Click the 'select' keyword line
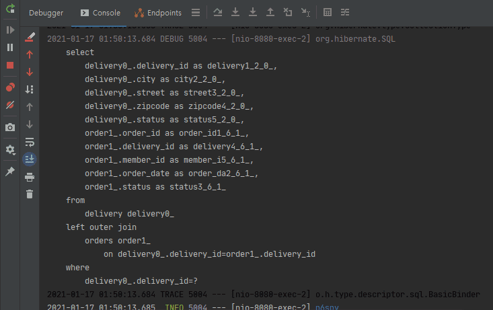 coord(80,52)
